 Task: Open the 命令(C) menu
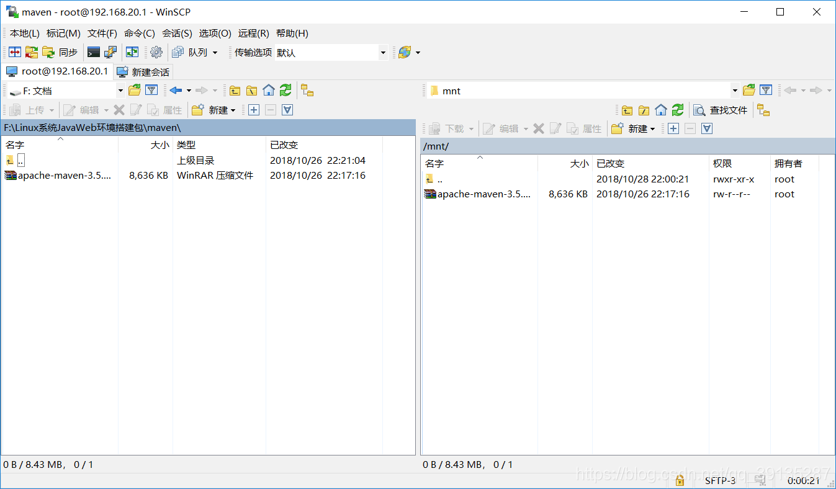click(140, 34)
